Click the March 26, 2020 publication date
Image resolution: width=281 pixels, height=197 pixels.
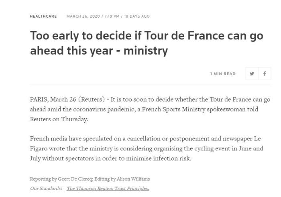pyautogui.click(x=80, y=16)
